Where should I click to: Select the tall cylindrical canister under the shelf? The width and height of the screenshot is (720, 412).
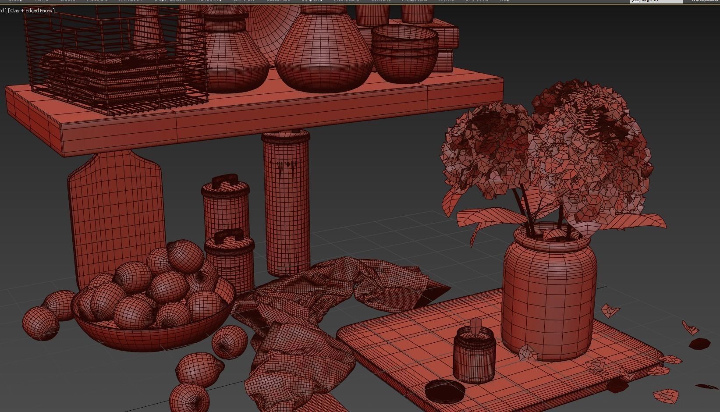(x=286, y=204)
